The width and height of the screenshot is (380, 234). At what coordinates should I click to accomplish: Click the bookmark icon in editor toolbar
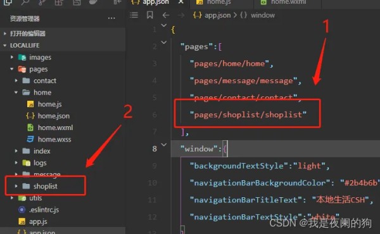coord(149,15)
